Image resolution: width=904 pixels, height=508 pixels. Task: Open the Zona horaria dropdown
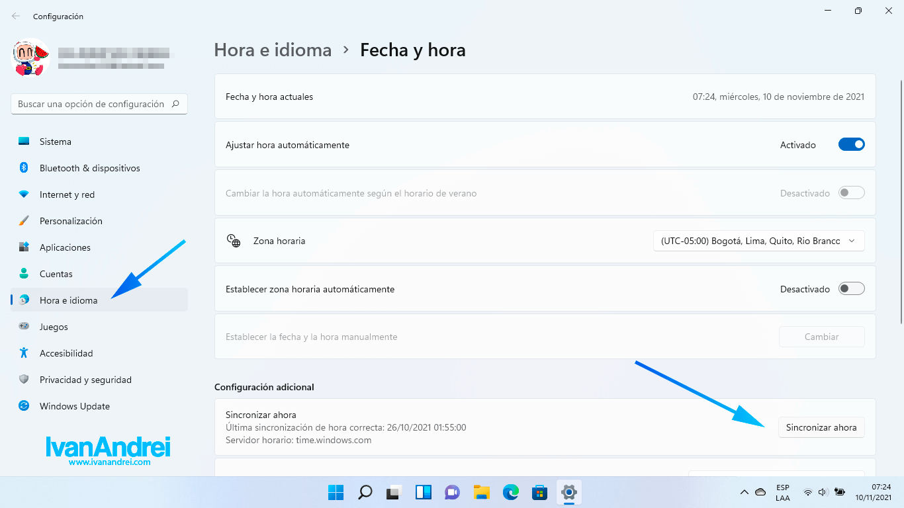coord(758,241)
